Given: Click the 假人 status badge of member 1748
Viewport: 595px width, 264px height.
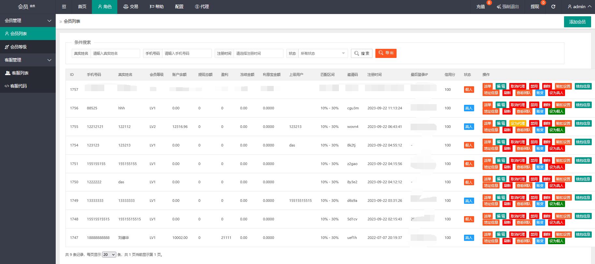Looking at the screenshot, I should tap(469, 219).
